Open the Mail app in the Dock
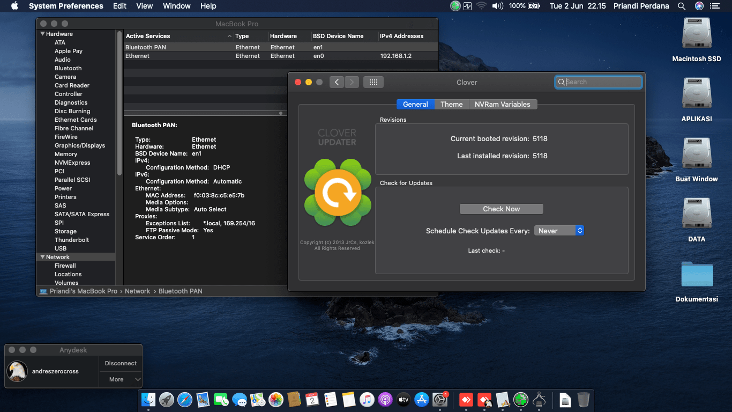Viewport: 732px width, 412px height. (203, 399)
